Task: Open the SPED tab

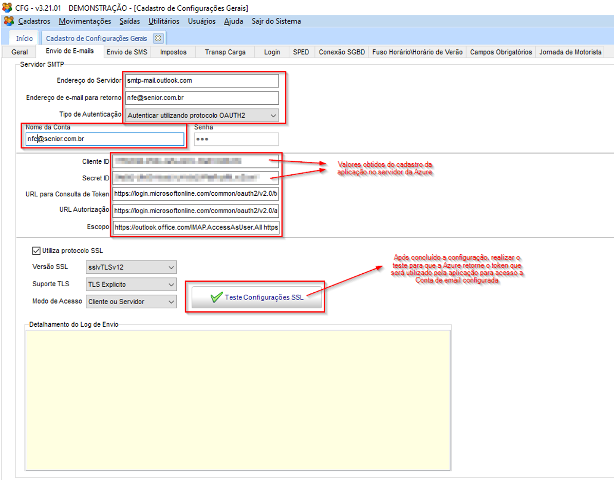Action: coord(301,52)
